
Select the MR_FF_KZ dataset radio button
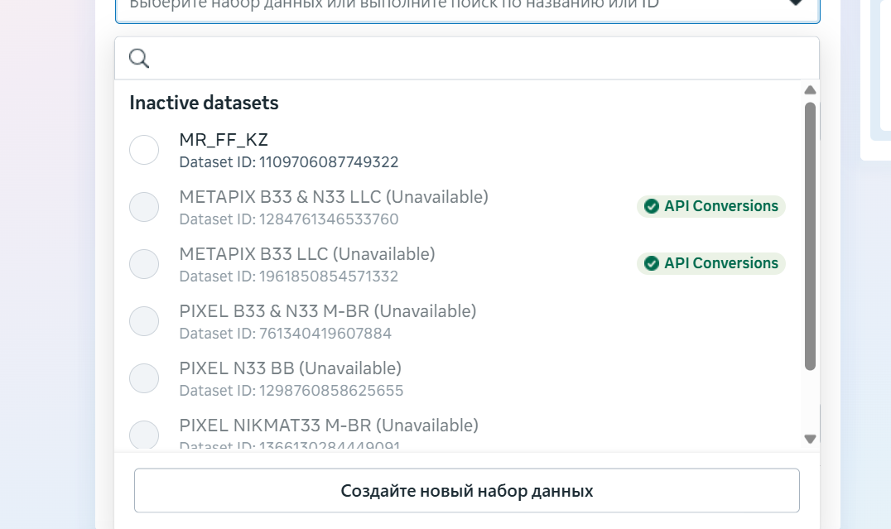(144, 150)
